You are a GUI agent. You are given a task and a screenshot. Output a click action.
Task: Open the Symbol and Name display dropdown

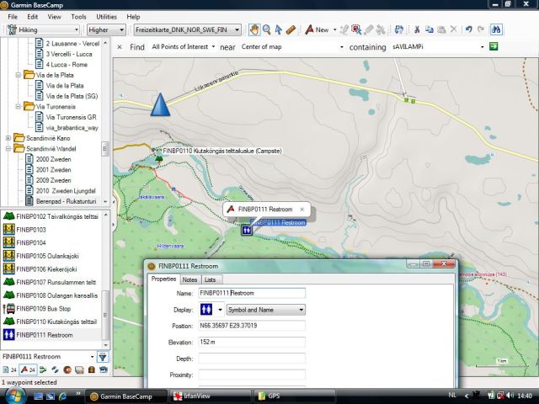pyautogui.click(x=265, y=310)
